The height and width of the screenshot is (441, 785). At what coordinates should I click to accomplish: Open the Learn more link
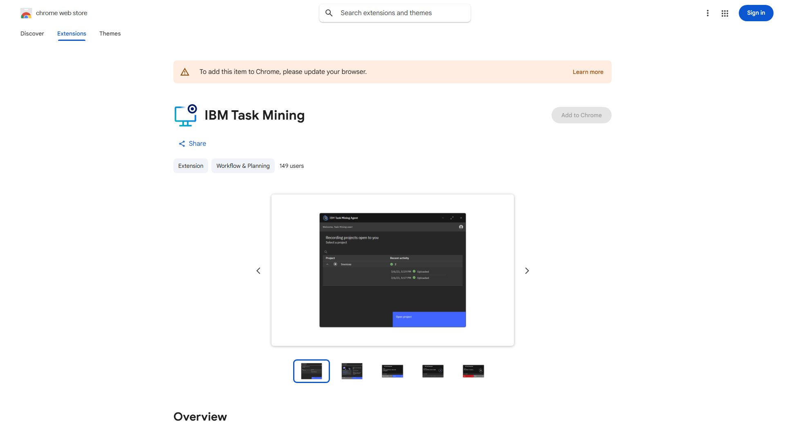588,72
